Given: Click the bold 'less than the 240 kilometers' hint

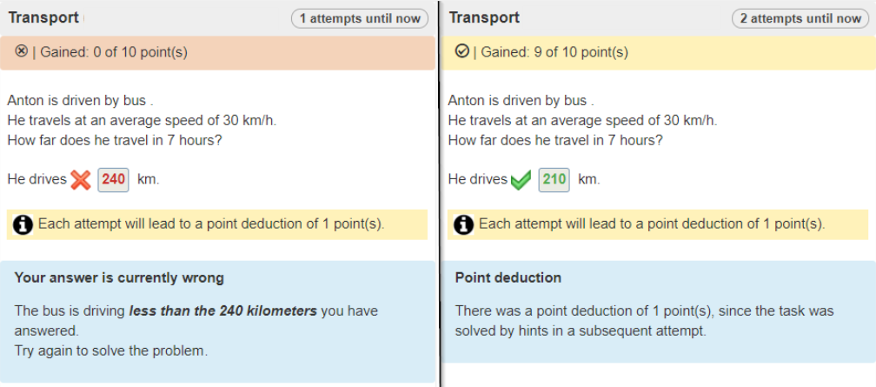Looking at the screenshot, I should tap(223, 310).
